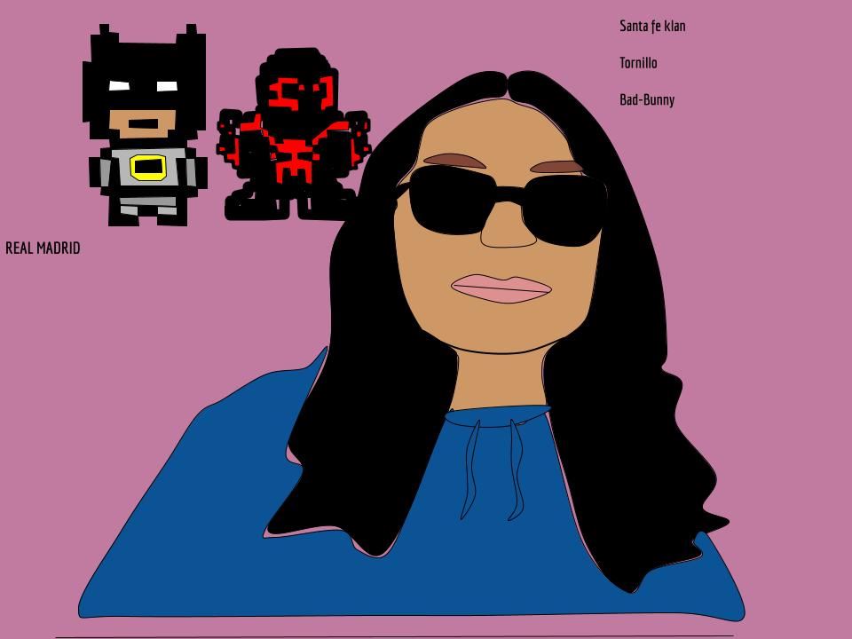Viewport: 852px width, 639px height.
Task: Select the "Tornillo" text label
Action: tap(638, 63)
